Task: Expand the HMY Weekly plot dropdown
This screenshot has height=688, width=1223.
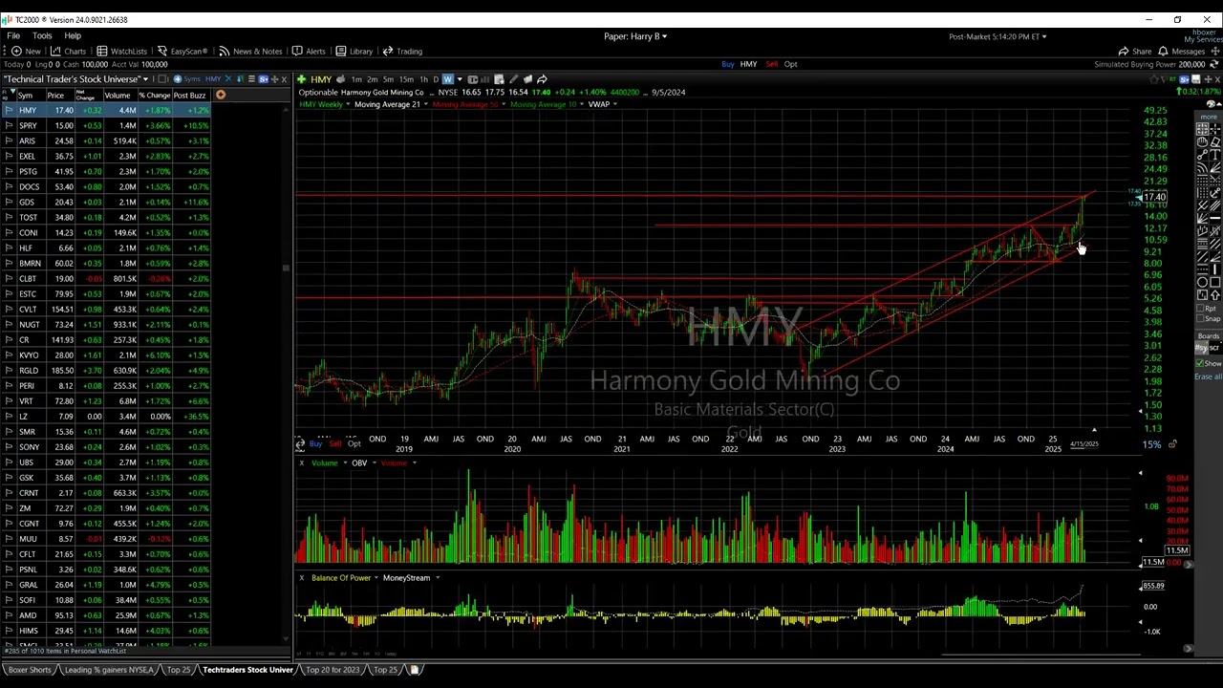Action: pos(348,104)
